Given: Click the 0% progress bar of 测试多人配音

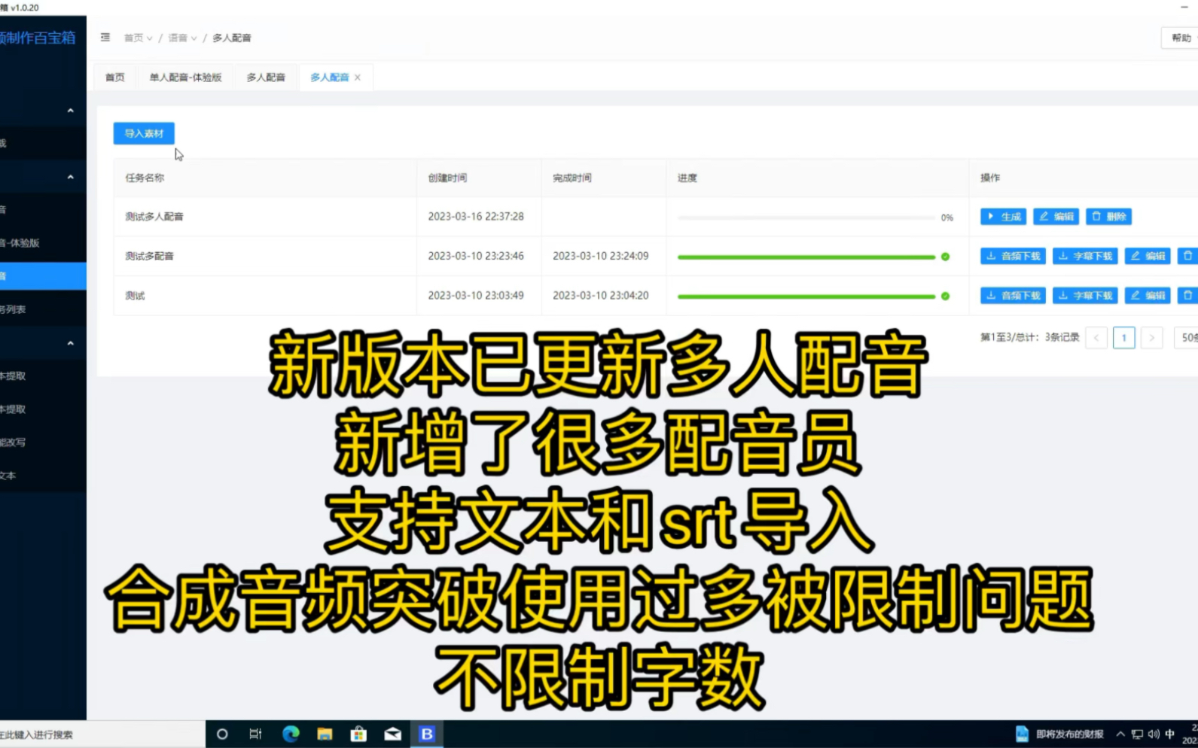Looking at the screenshot, I should 806,217.
